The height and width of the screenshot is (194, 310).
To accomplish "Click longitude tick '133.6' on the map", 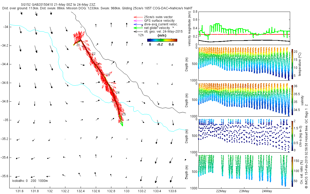I will [x=172, y=191].
